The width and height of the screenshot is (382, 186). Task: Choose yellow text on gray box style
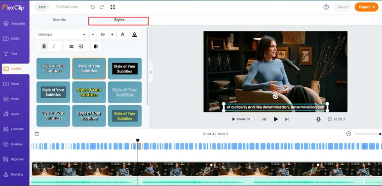[x=125, y=115]
